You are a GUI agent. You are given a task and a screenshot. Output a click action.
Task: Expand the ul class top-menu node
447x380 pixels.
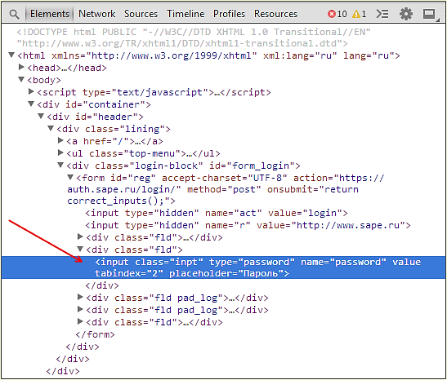tap(60, 152)
